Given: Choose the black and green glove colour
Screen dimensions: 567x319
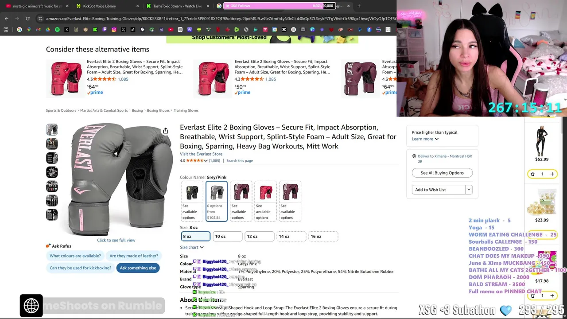Looking at the screenshot, I should [x=192, y=201].
